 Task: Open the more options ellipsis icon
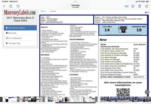pos(147,6)
